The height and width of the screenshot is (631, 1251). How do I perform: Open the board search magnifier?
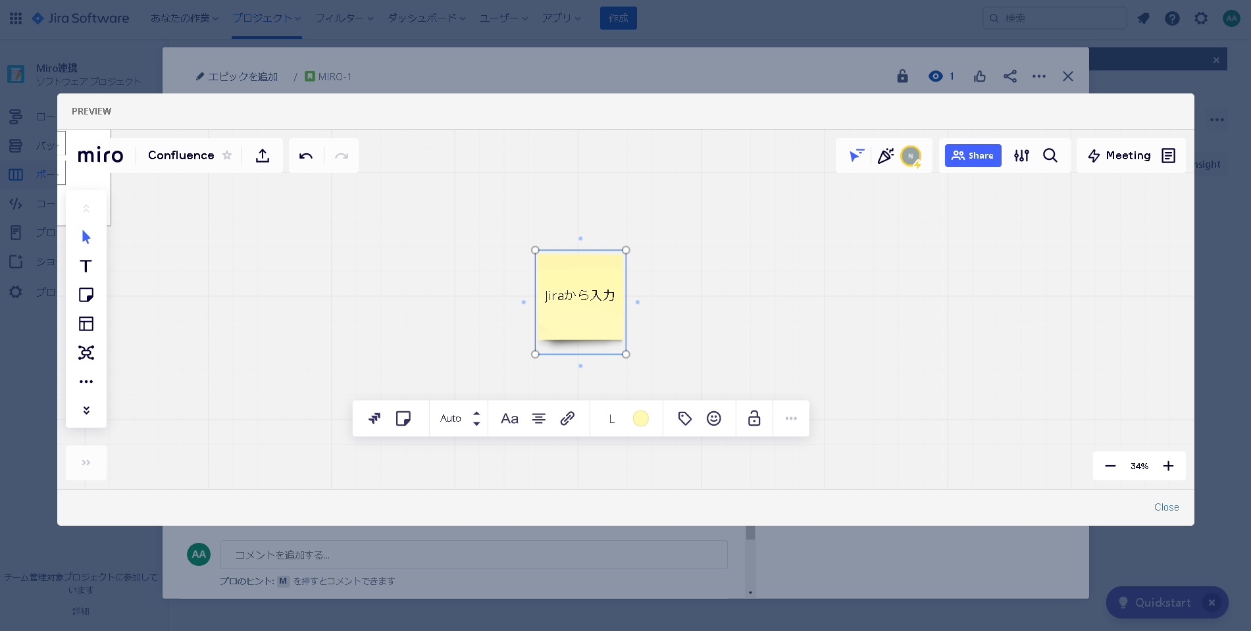coord(1050,156)
